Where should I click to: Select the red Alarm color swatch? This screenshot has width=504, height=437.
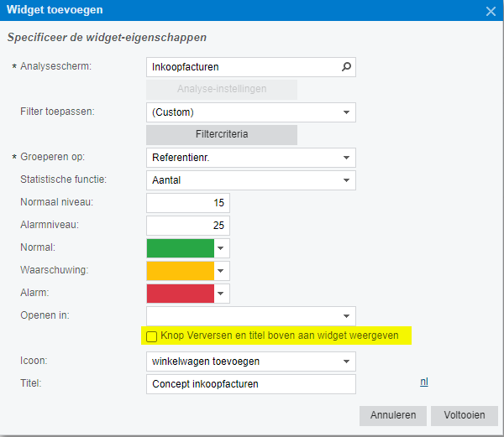coord(180,294)
